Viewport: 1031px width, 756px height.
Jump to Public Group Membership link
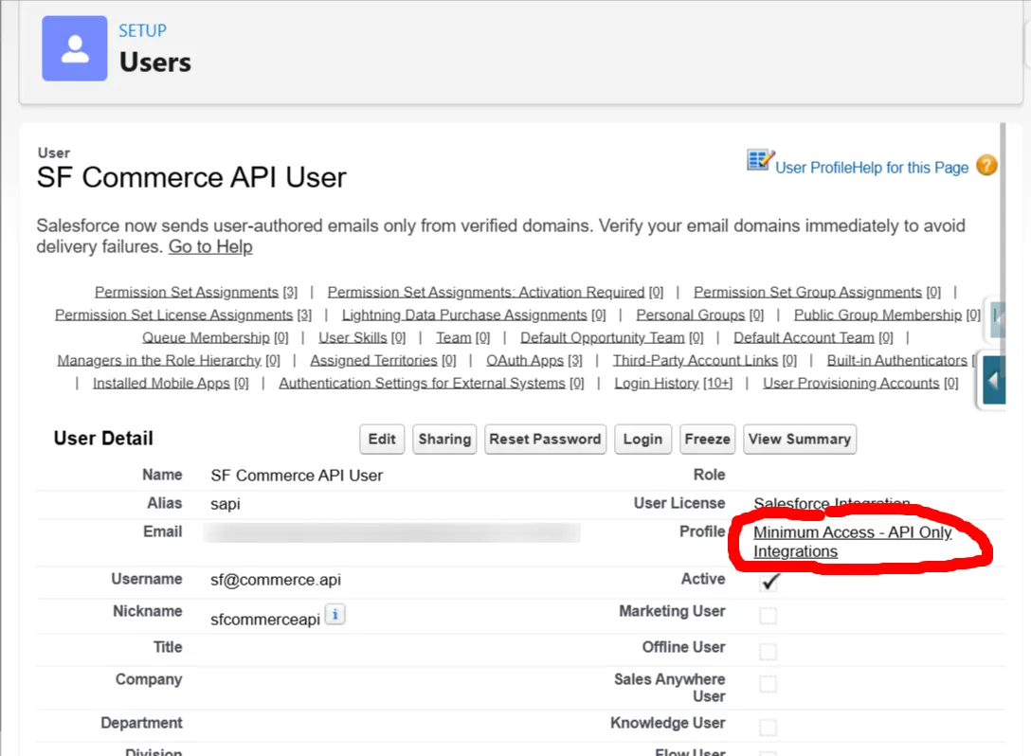887,315
